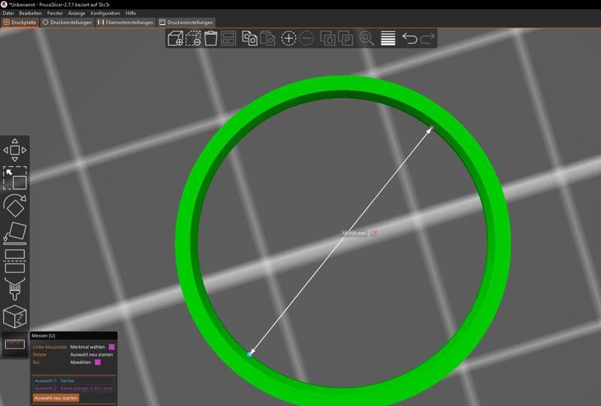Select the Scale tool in left toolbar
Screen dimensions: 601x406
pyautogui.click(x=14, y=177)
